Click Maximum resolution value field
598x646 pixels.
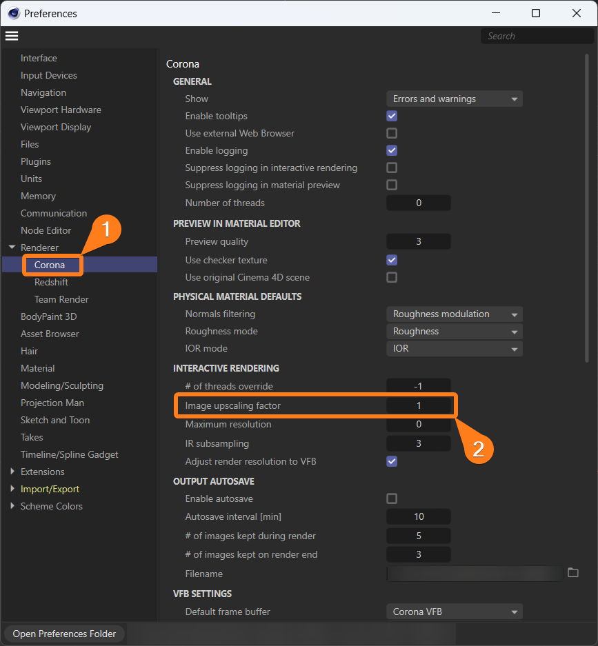coord(418,425)
